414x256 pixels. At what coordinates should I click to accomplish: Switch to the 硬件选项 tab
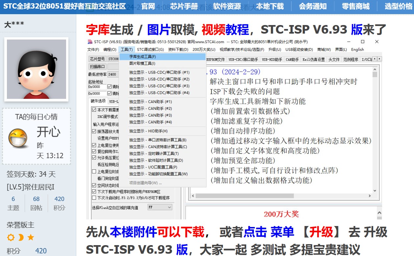click(98, 101)
